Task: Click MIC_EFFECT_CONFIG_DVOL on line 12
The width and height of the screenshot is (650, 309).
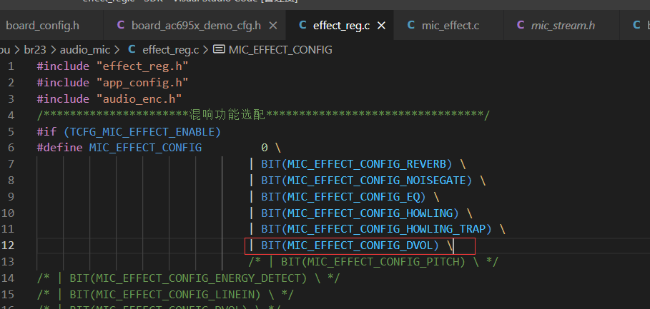Action: 360,245
